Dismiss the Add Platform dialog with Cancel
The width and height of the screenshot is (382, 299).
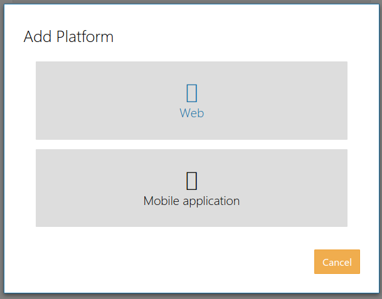point(337,262)
